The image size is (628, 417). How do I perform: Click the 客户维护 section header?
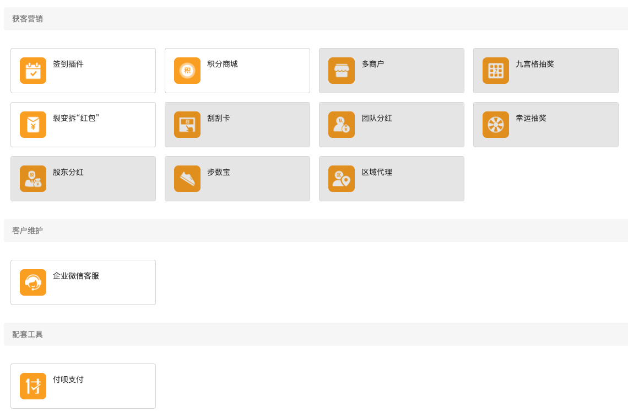(28, 231)
